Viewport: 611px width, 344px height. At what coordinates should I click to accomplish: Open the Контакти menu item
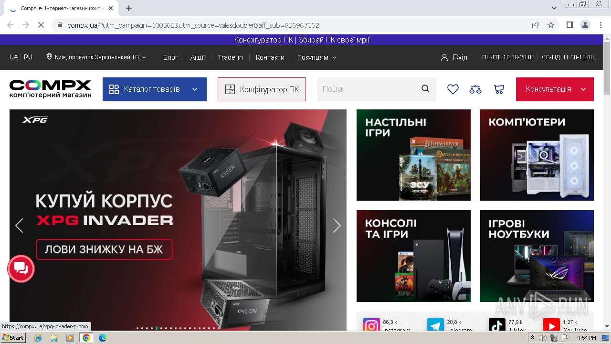click(270, 57)
